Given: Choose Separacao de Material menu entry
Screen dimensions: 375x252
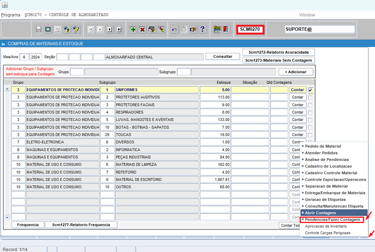Looking at the screenshot, I should pos(326,186).
